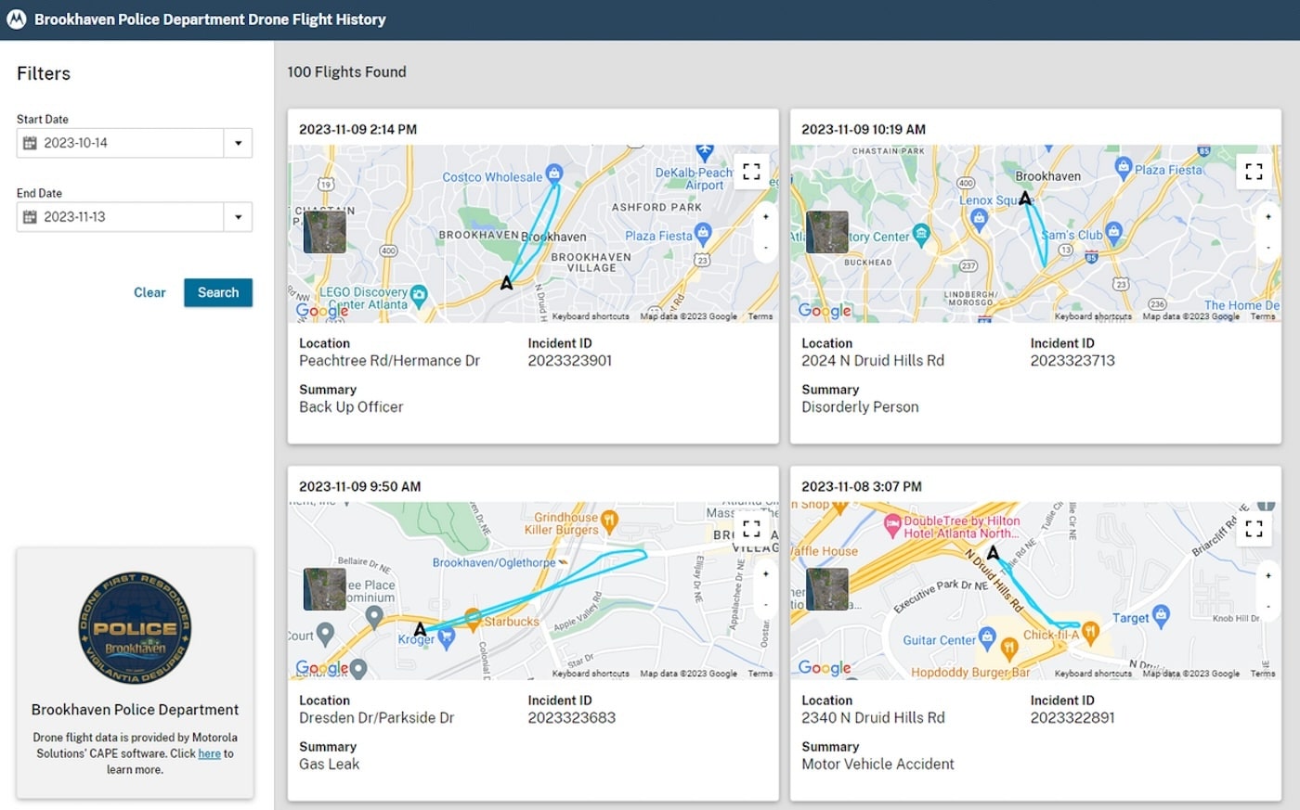Click the End Date field 2023-11-13
1300x810 pixels.
pos(120,217)
